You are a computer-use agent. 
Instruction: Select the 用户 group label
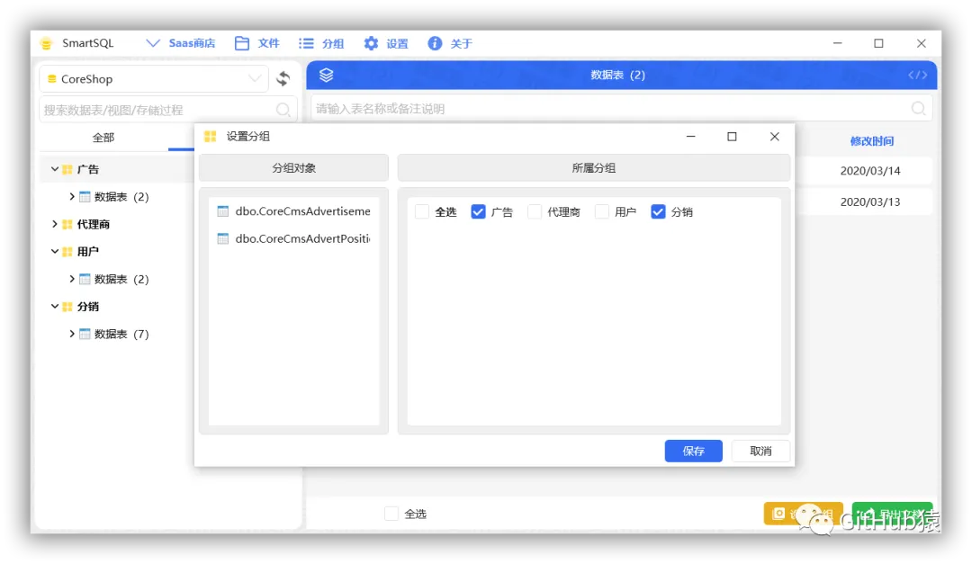point(88,251)
